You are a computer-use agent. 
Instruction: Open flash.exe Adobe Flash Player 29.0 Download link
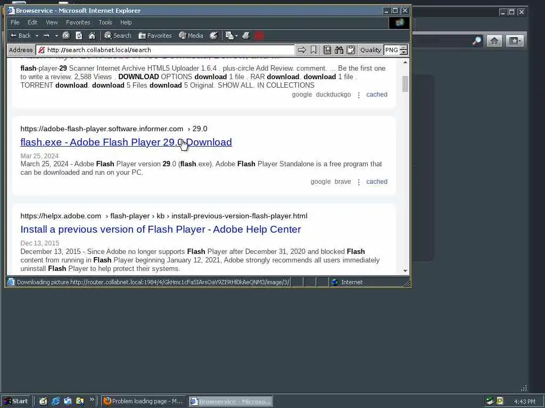126,142
